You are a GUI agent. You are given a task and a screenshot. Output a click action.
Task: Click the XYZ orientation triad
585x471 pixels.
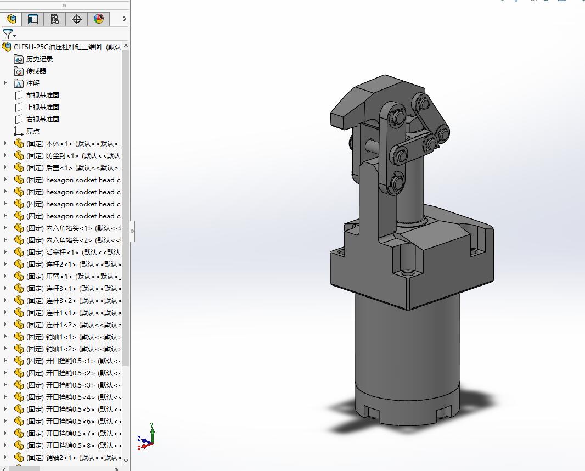(146, 437)
